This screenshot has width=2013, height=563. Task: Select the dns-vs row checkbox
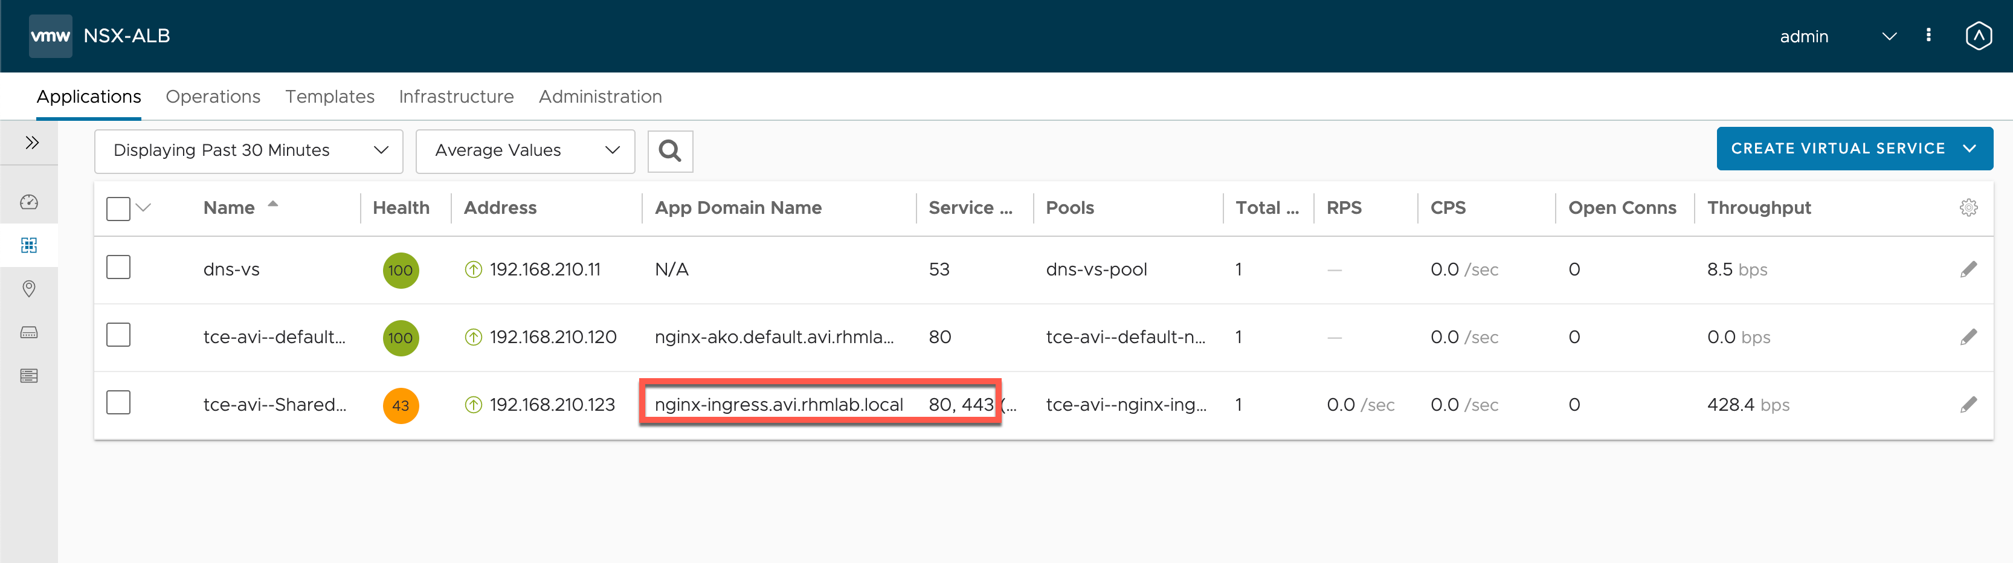coord(118,267)
